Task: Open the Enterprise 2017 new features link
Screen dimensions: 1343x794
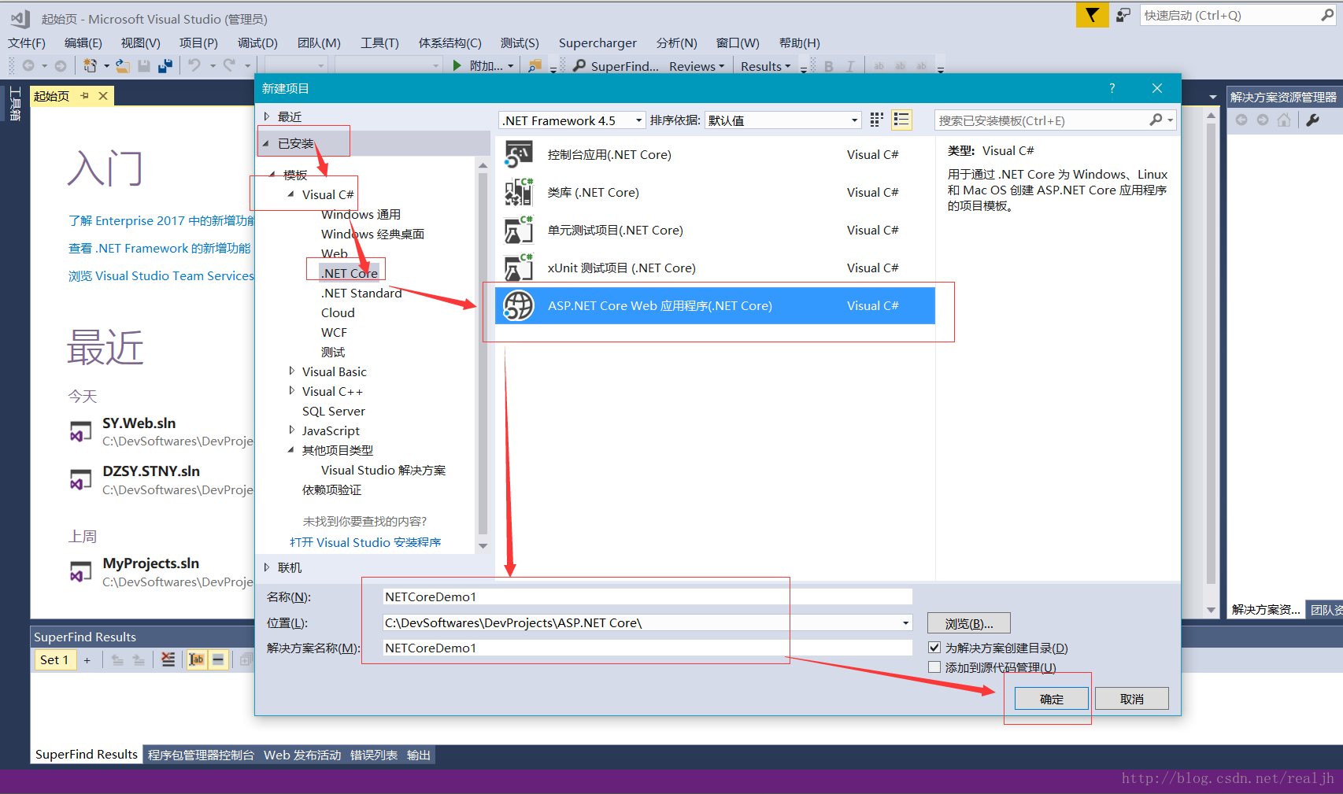Action: [x=161, y=220]
